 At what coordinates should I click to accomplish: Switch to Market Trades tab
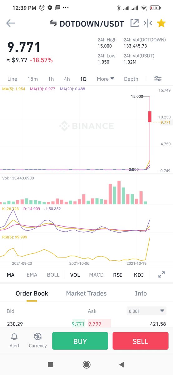86,293
